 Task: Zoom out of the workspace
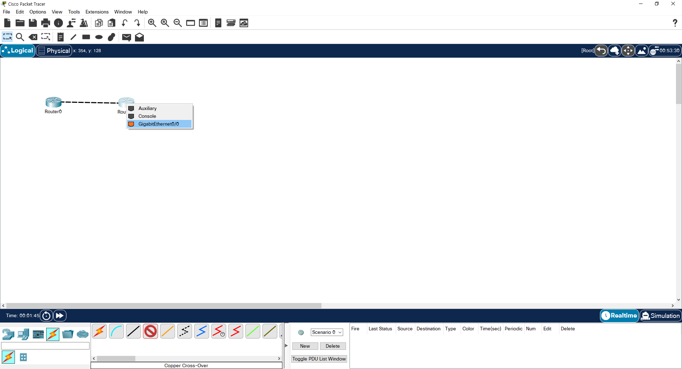178,23
